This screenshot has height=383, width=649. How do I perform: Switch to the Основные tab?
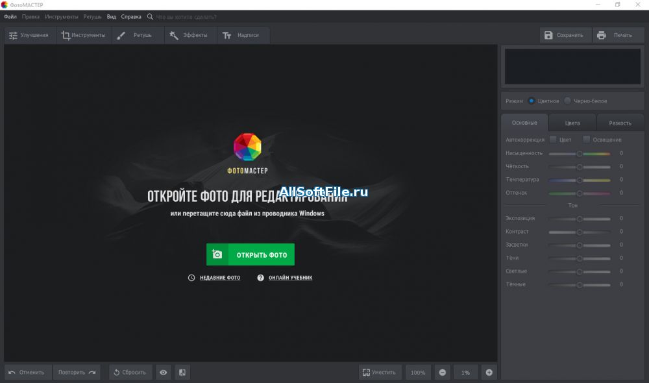[x=524, y=123]
